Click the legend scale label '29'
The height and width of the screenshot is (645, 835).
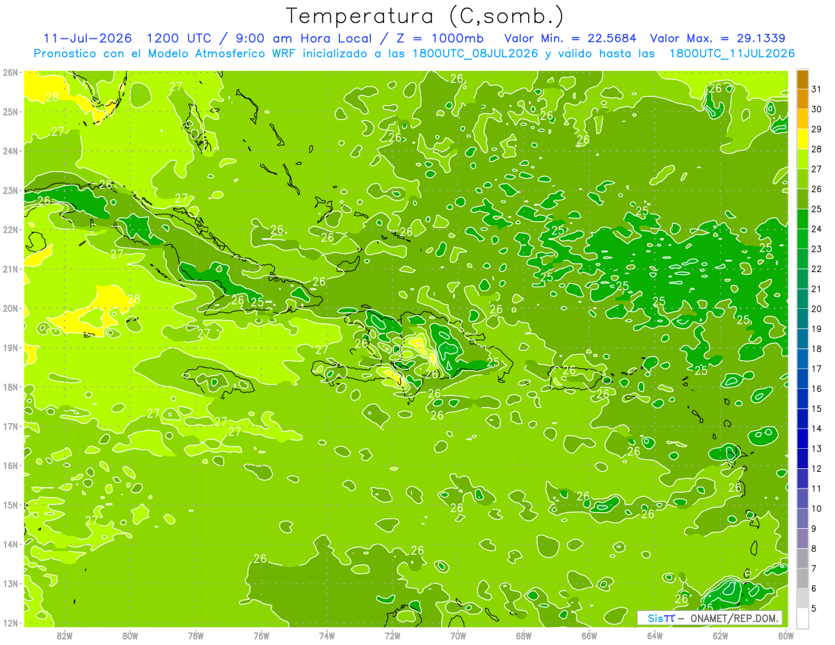click(817, 129)
